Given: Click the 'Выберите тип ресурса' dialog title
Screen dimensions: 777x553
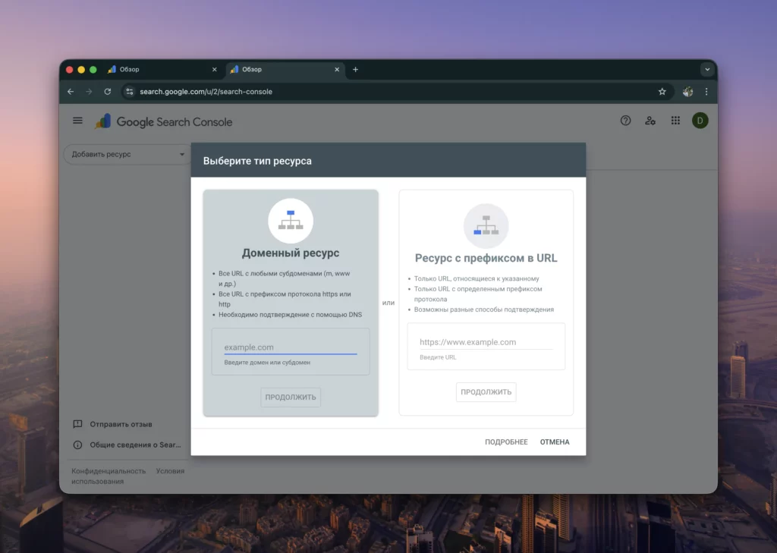Looking at the screenshot, I should pos(257,161).
